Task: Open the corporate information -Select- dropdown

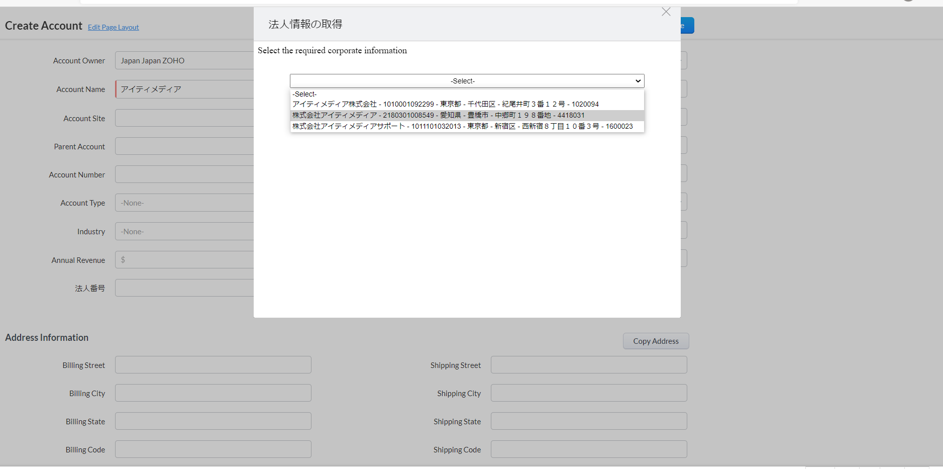Action: [x=466, y=81]
